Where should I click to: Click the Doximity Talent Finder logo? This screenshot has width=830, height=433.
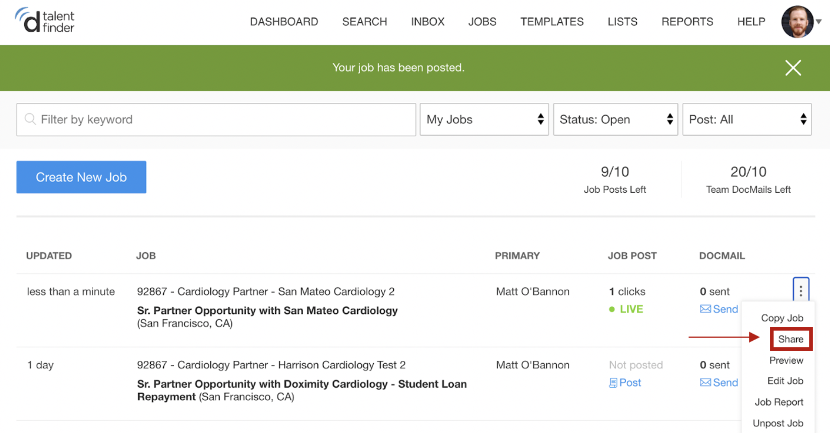coord(44,21)
